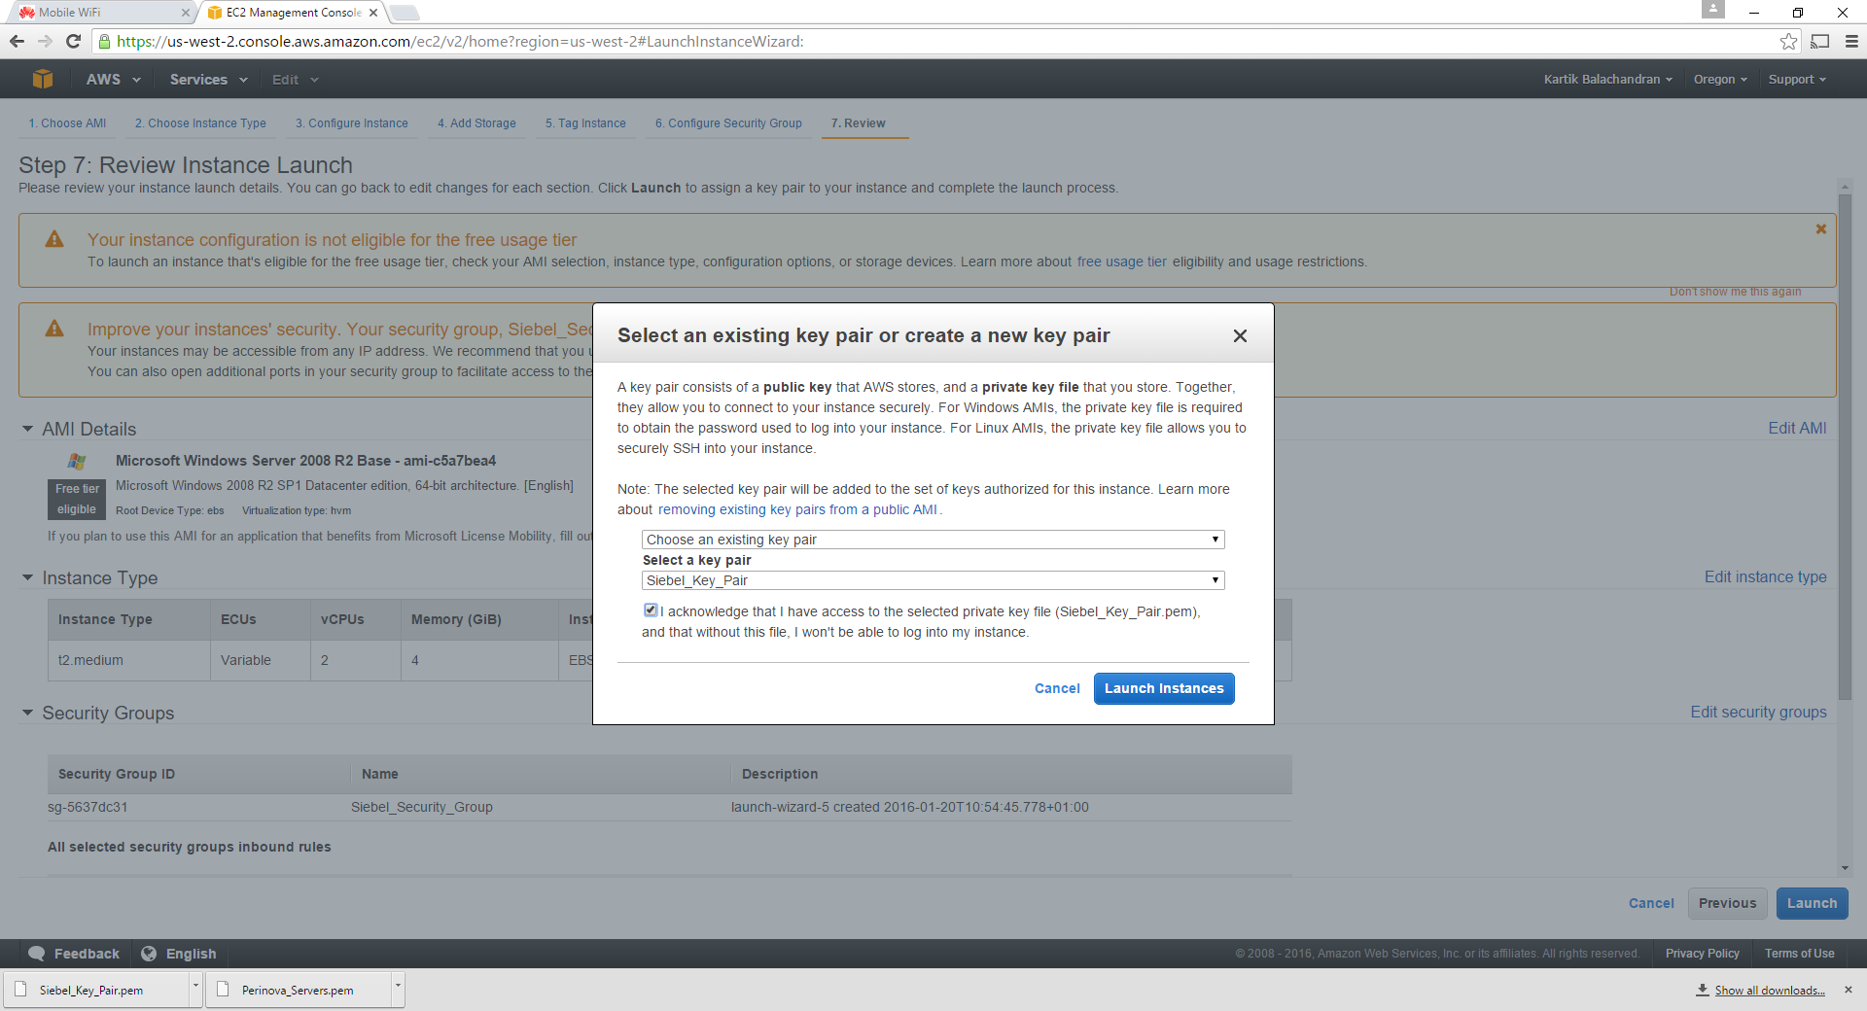Screen dimensions: 1867x1011
Task: Click Cancel link next to Previous
Action: point(1651,903)
